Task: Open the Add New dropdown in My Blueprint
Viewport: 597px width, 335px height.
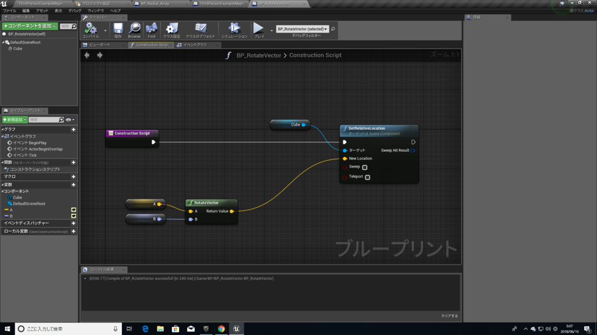Action: point(15,120)
